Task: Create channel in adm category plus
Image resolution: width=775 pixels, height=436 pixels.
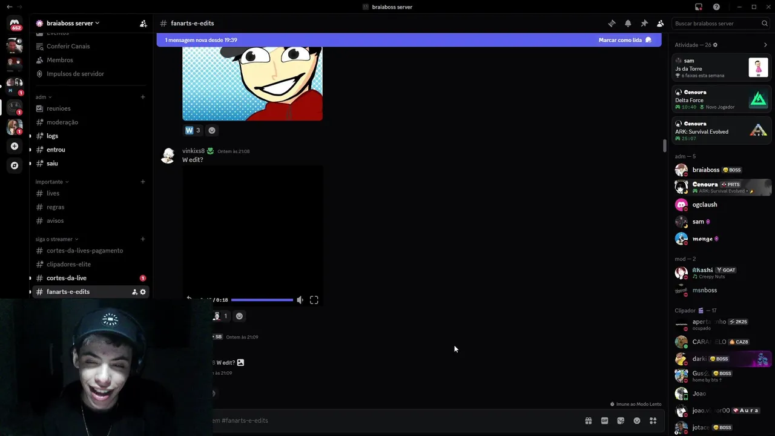Action: point(143,97)
